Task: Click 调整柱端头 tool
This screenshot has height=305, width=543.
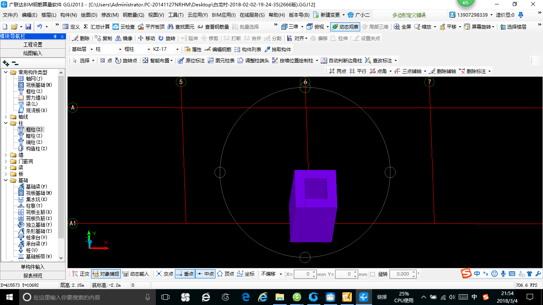Action: [x=253, y=60]
